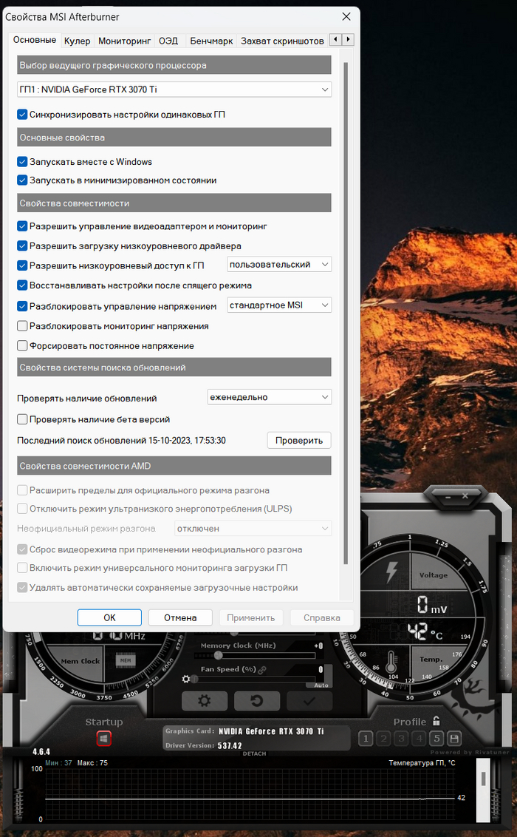Enable Разблокировать мониторинг напряжения

[x=22, y=326]
